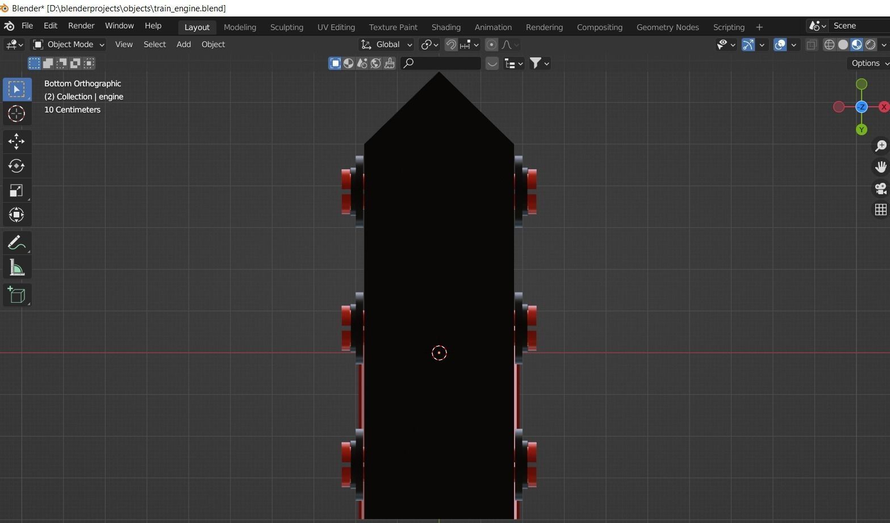The width and height of the screenshot is (890, 523).
Task: Open the filter funnel dropdown
Action: [540, 63]
